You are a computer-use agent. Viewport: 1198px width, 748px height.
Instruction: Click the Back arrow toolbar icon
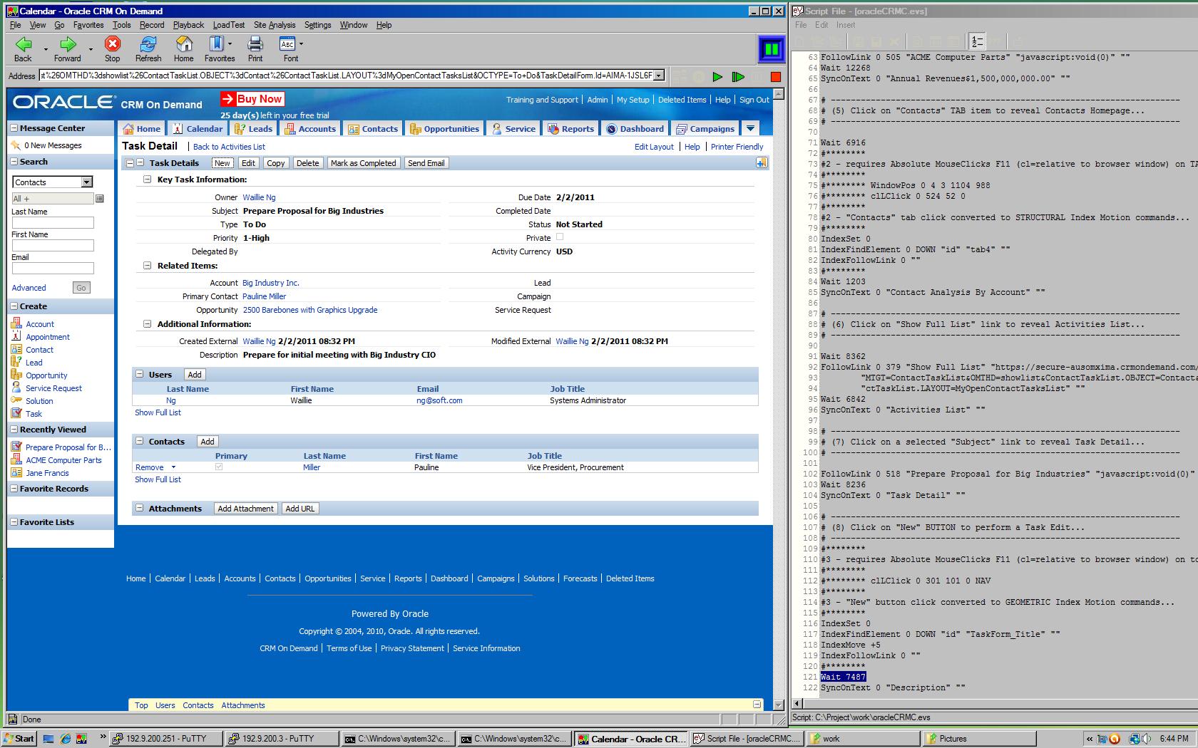(24, 44)
